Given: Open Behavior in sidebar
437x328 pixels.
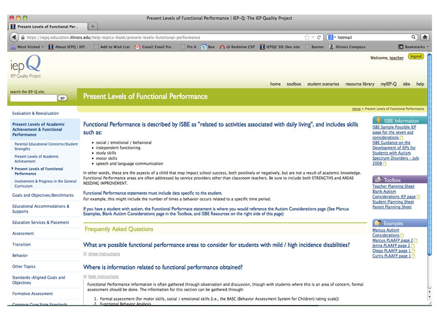Looking at the screenshot, I should pos(20,256).
